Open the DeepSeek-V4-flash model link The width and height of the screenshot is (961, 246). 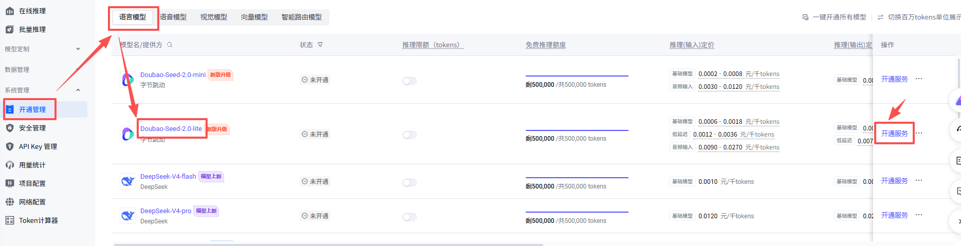tap(168, 176)
